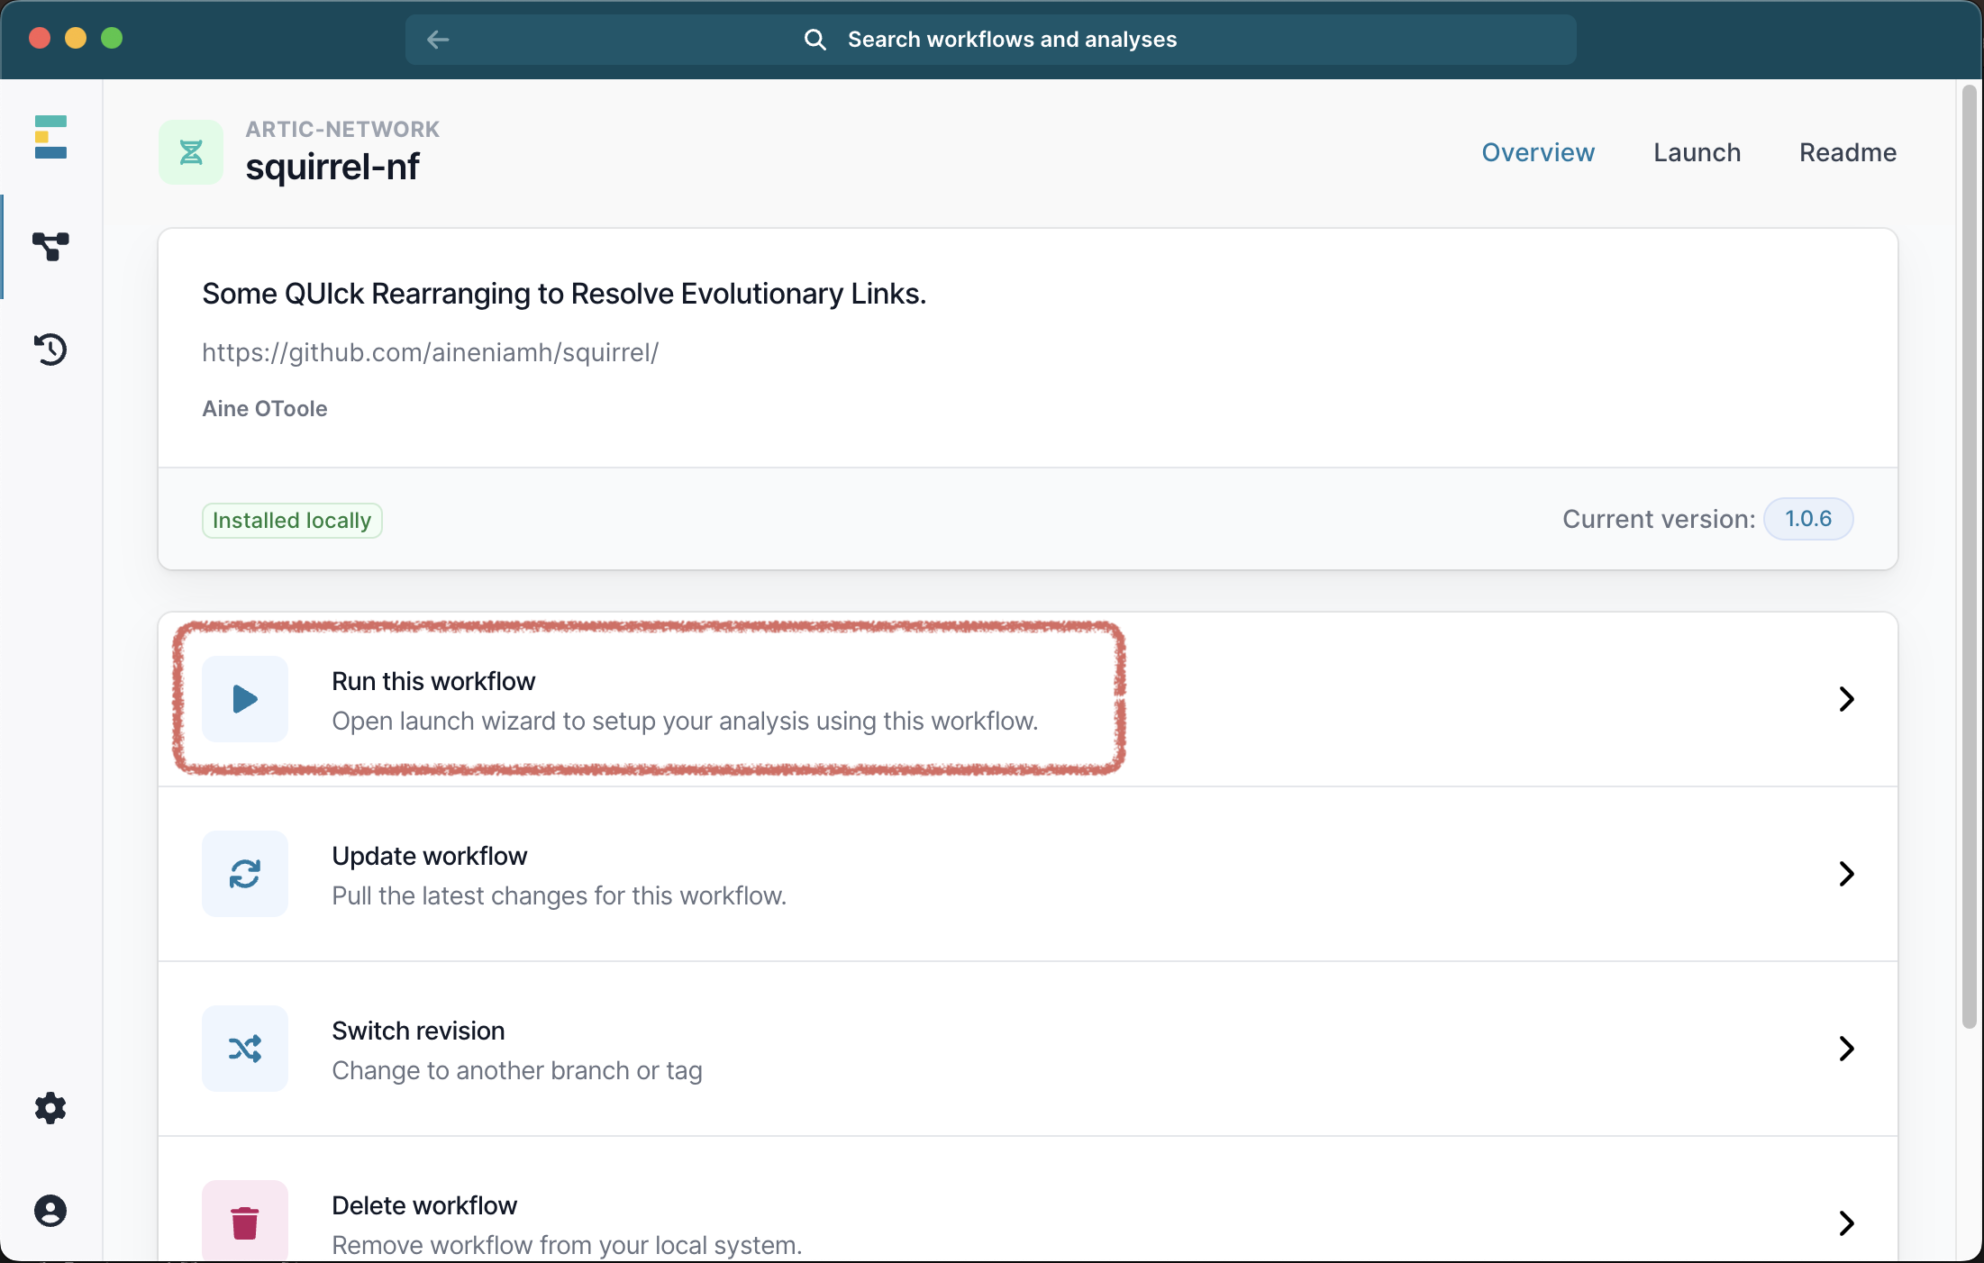The height and width of the screenshot is (1263, 1984).
Task: Click the refresh icon for Update workflow
Action: coord(245,874)
